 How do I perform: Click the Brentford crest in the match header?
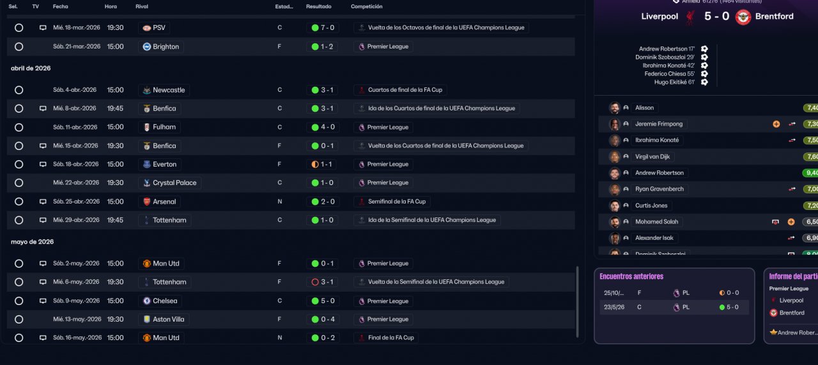pos(743,17)
